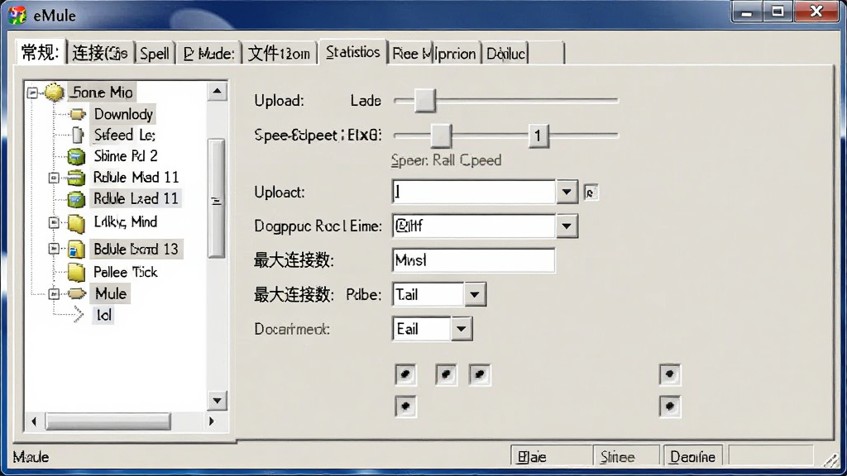Open the Ddiluc tab
Viewport: 847px width, 476px height.
point(505,54)
